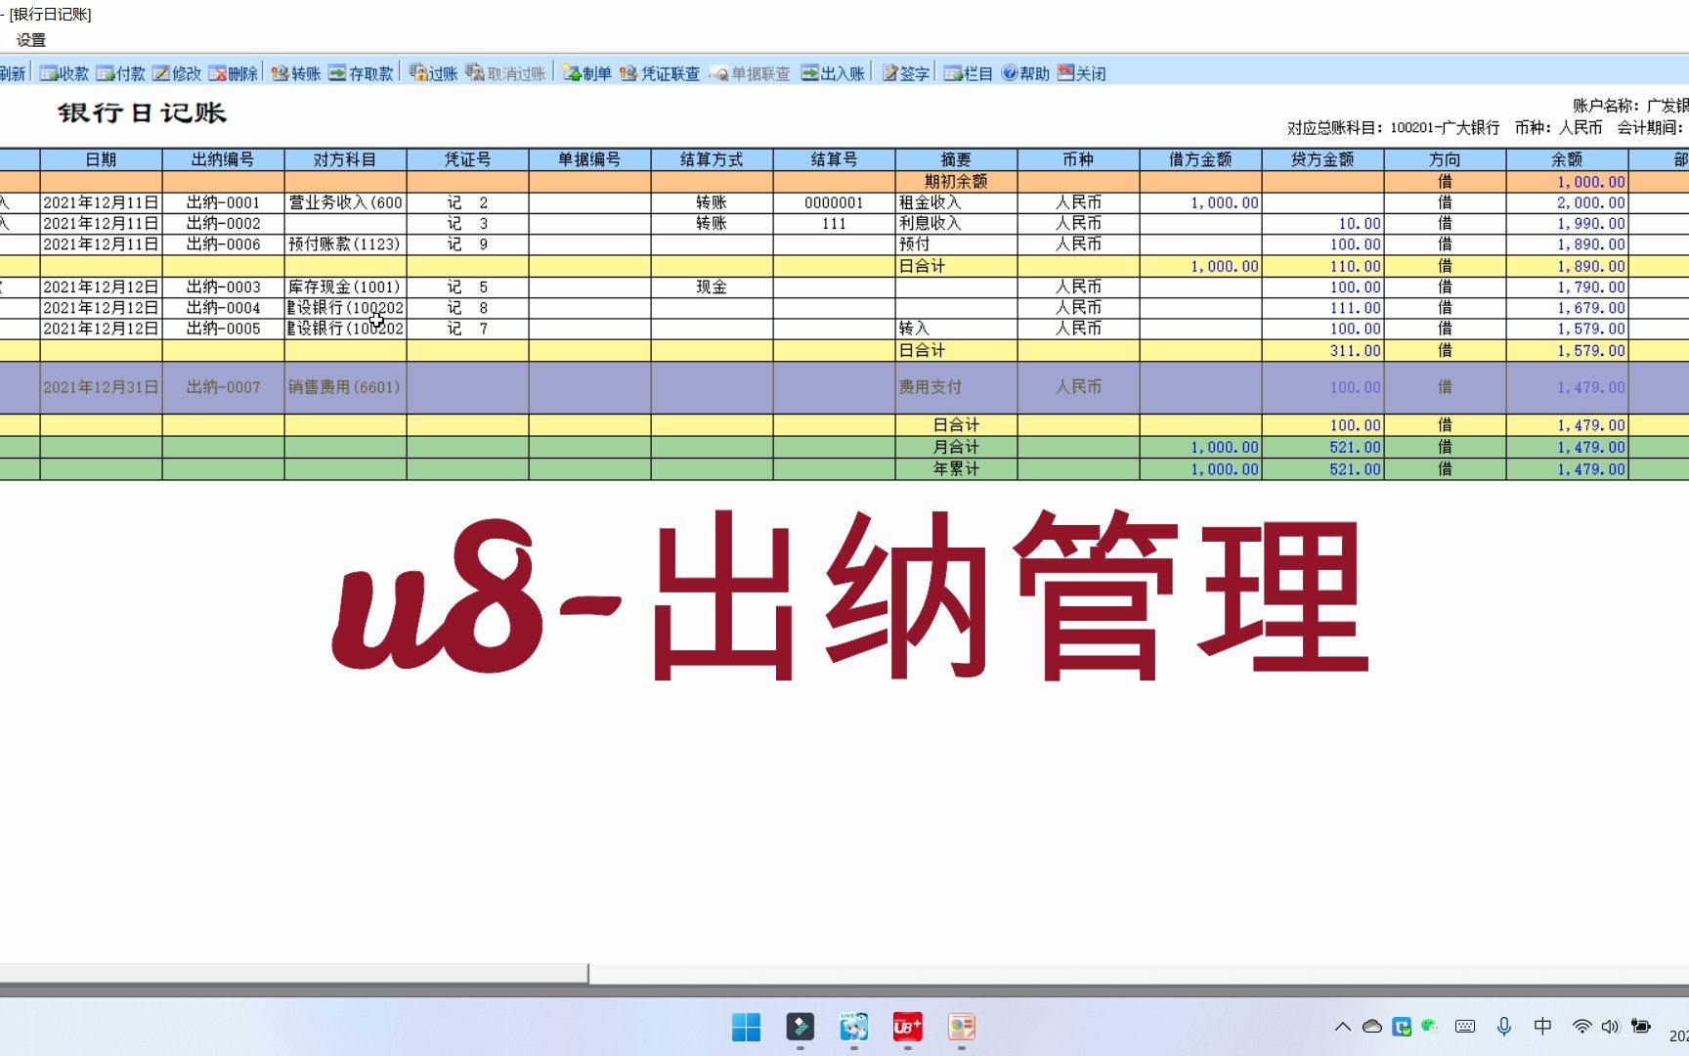Screen dimensions: 1689x1056
Task: Show hidden system tray icons
Action: point(1343,1027)
